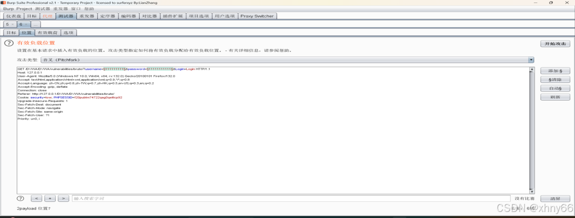This screenshot has width=575, height=218.
Task: Click the password payload marker value
Action: tap(160, 69)
